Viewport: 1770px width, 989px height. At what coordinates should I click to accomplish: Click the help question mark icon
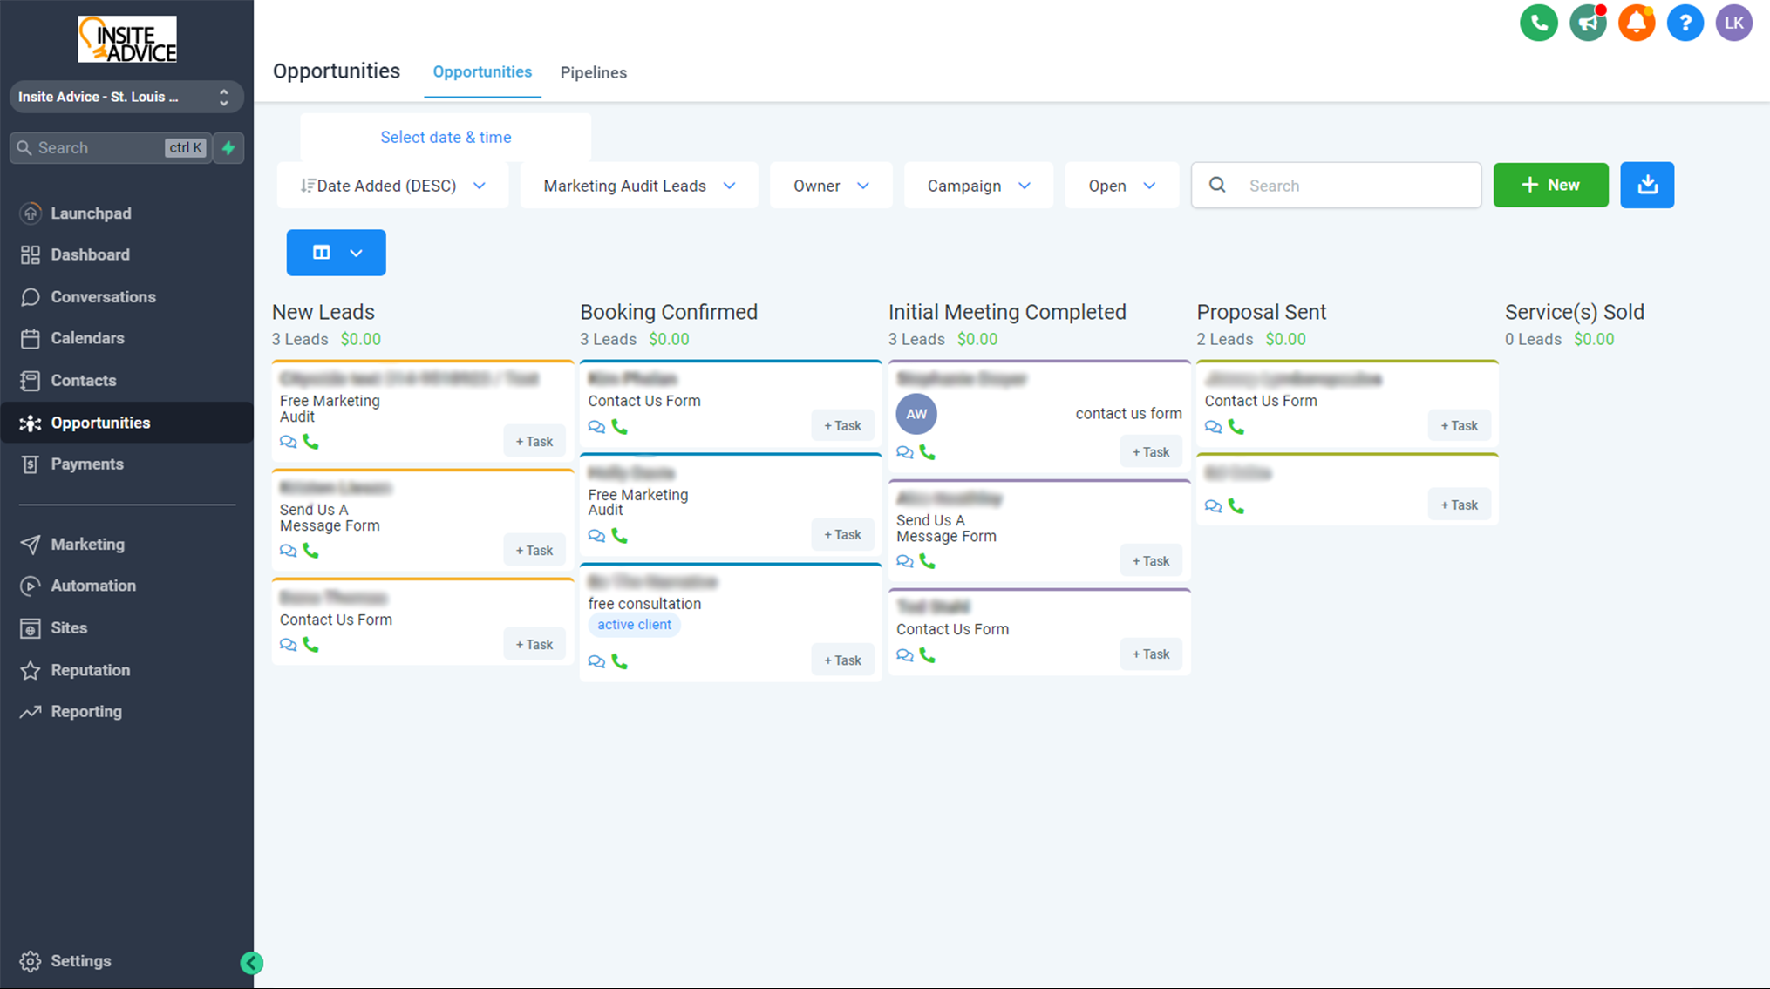pos(1685,23)
